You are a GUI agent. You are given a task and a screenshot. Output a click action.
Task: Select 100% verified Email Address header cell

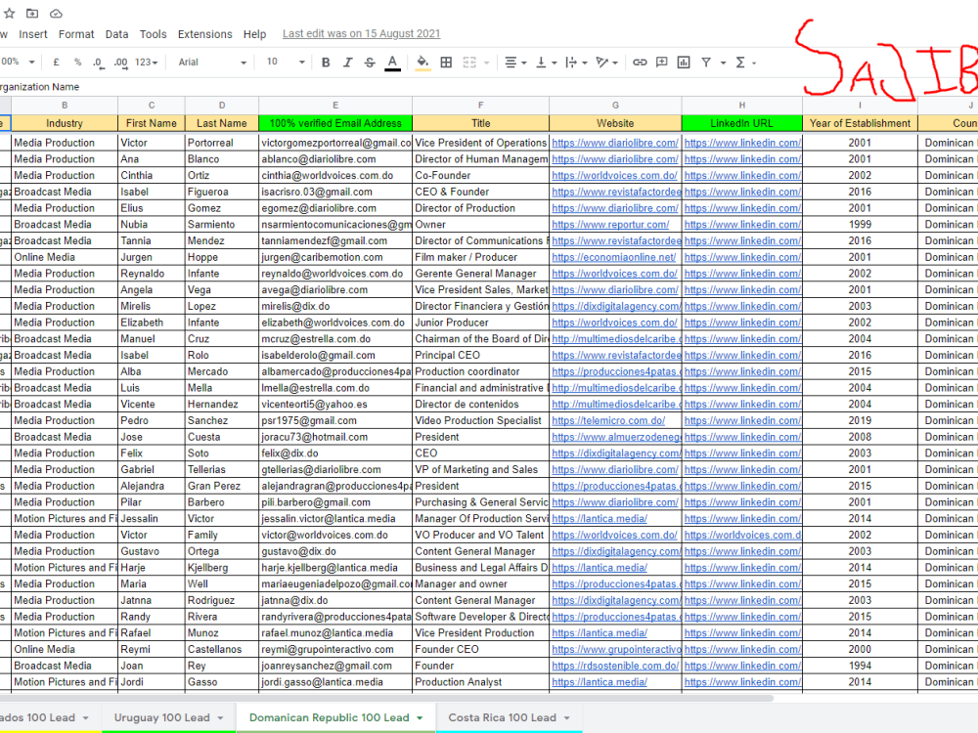coord(334,123)
